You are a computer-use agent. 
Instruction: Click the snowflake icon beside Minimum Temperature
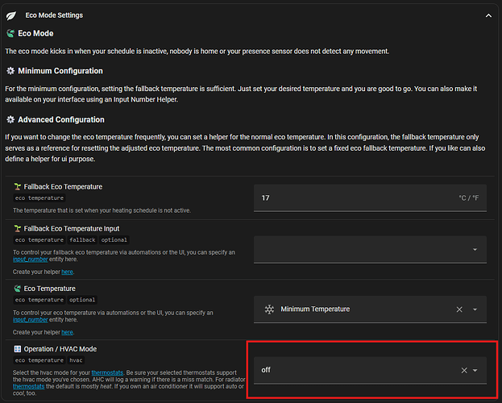click(268, 310)
